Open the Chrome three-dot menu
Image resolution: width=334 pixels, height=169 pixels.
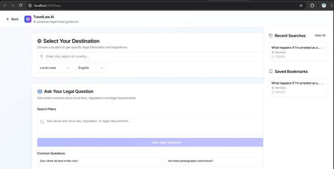pyautogui.click(x=332, y=5)
